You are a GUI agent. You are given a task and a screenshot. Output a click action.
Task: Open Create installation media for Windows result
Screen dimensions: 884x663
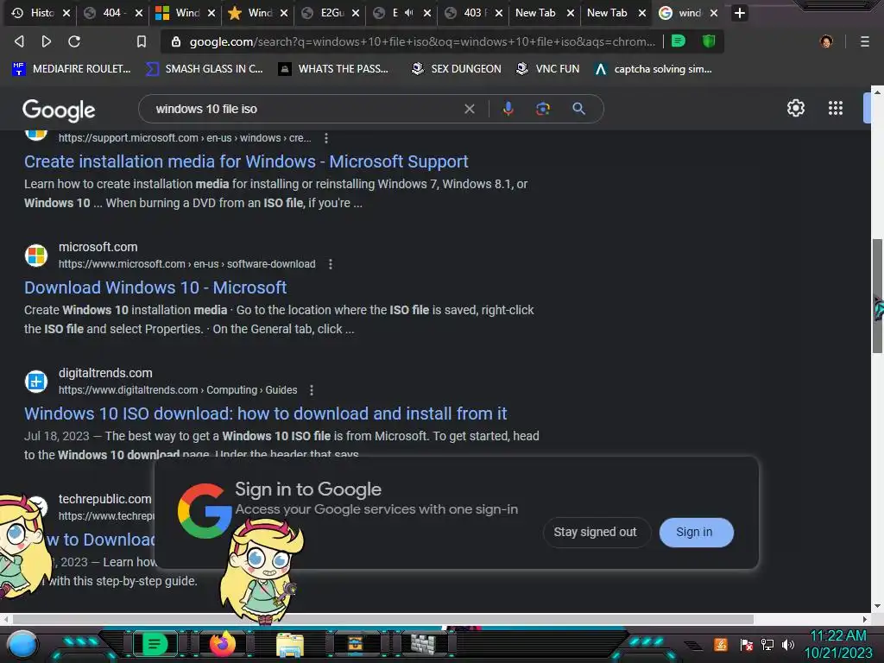[x=246, y=161]
